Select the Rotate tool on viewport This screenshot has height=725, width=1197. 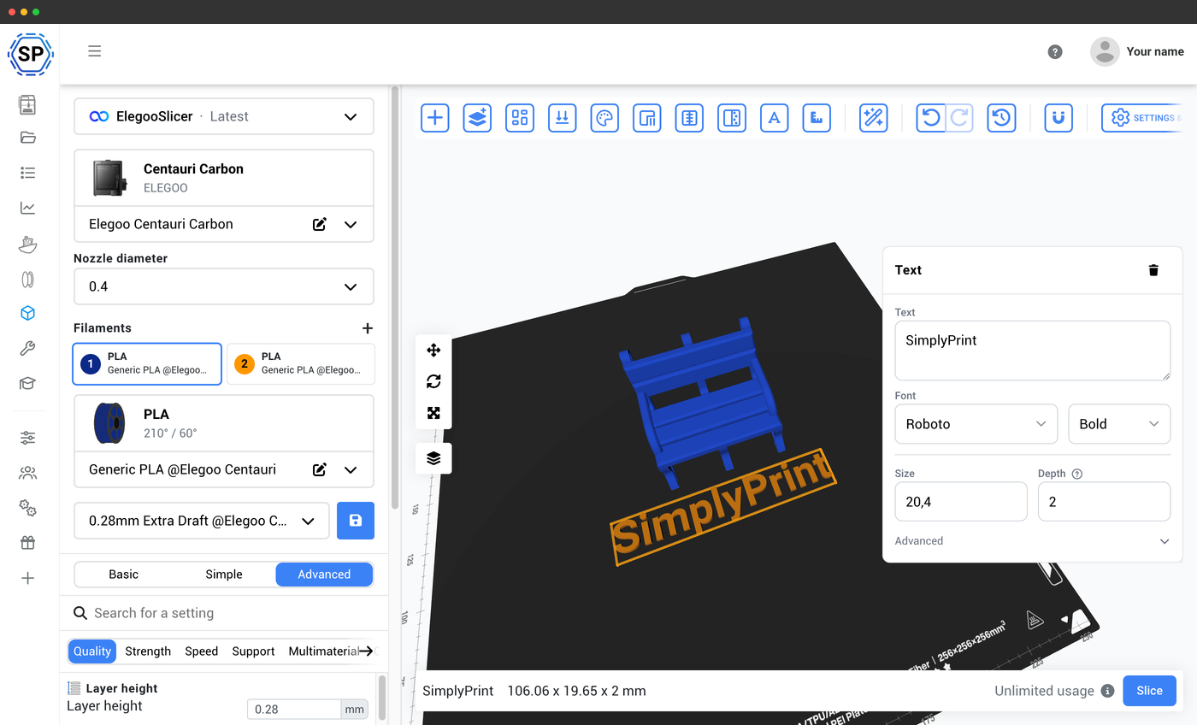[433, 381]
